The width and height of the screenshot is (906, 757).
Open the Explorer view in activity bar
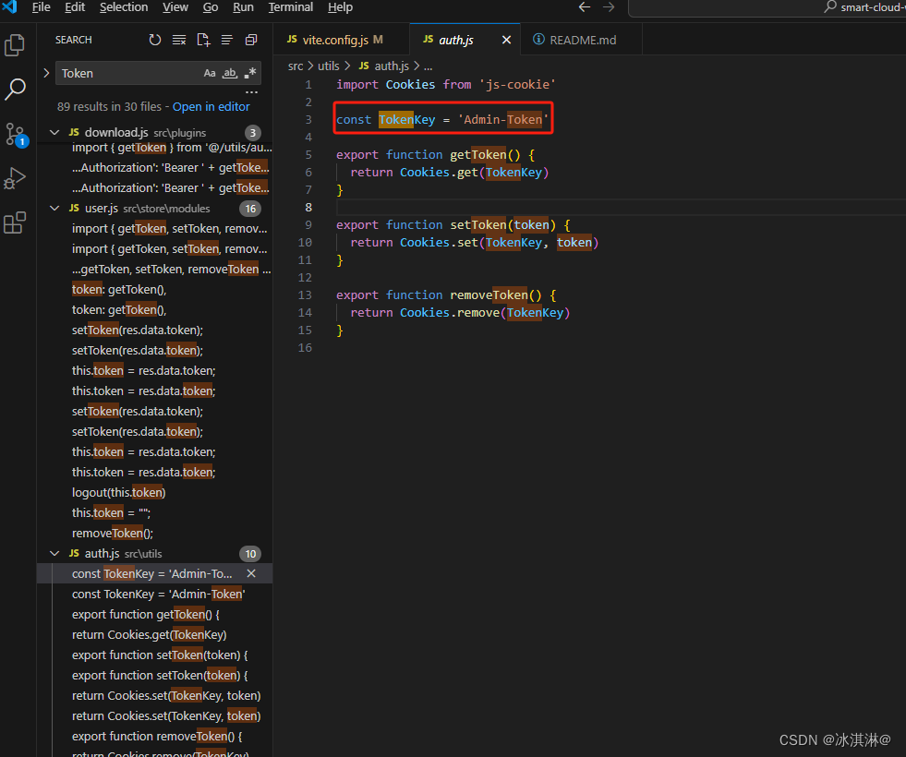[15, 45]
